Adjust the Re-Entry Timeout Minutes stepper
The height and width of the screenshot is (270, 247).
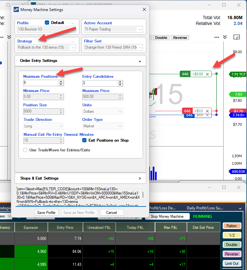tap(61, 141)
